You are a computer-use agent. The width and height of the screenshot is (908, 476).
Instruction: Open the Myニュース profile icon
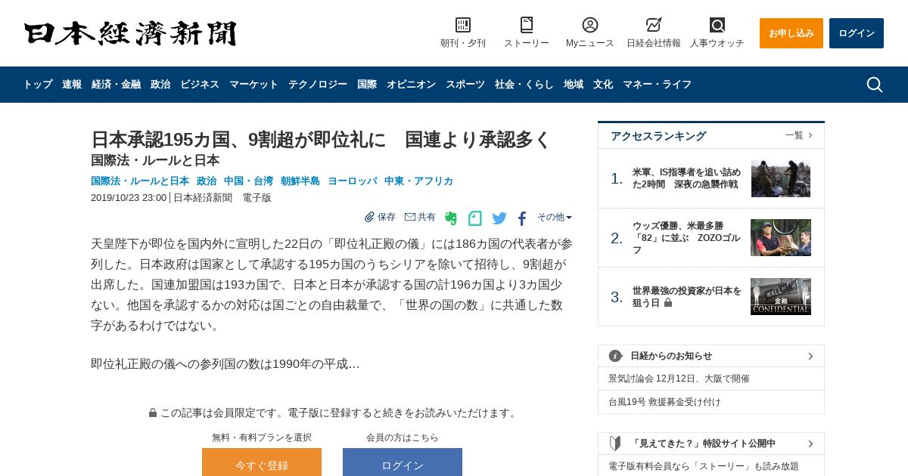click(590, 25)
